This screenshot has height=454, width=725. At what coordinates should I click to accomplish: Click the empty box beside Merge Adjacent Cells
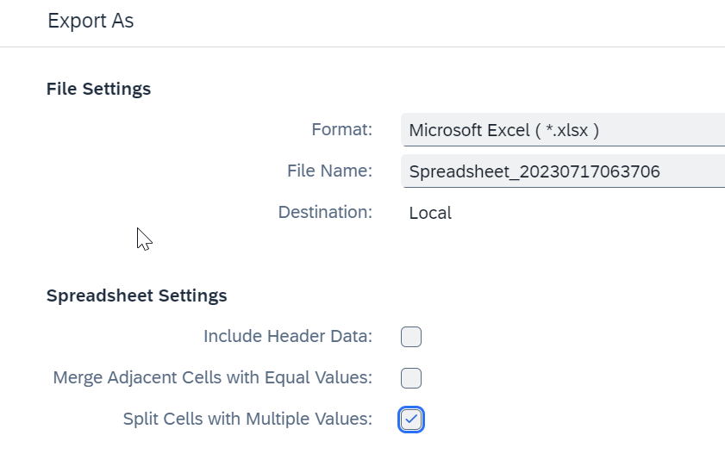[x=411, y=378]
